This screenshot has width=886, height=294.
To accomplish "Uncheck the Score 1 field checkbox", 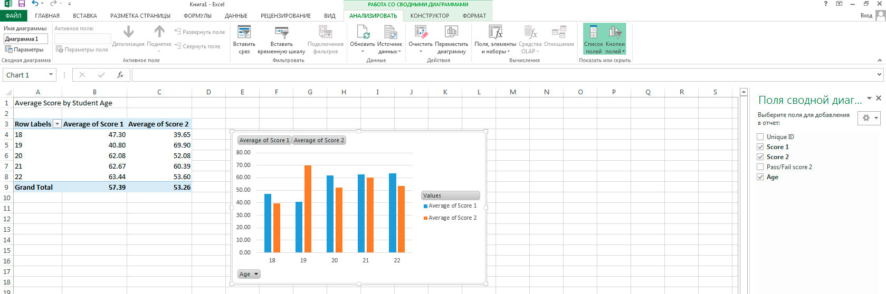I will [x=760, y=147].
